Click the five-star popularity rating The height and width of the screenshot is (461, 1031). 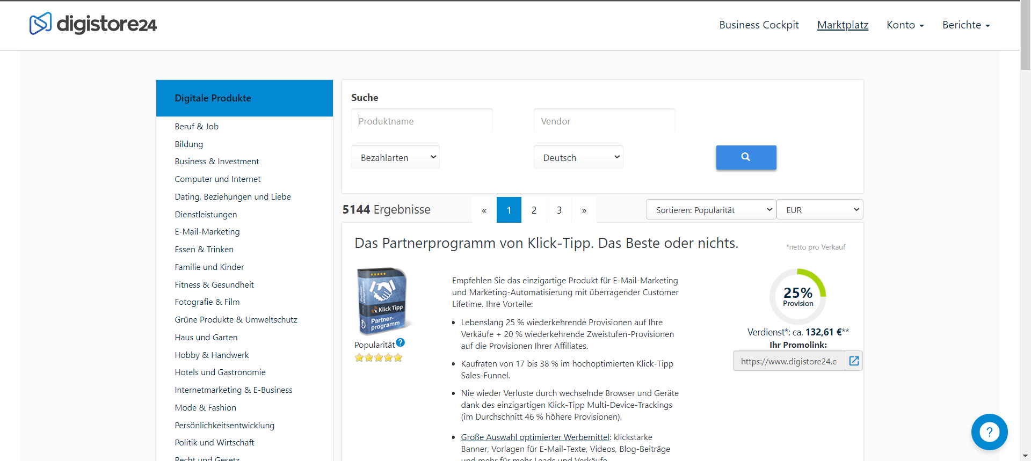(379, 358)
